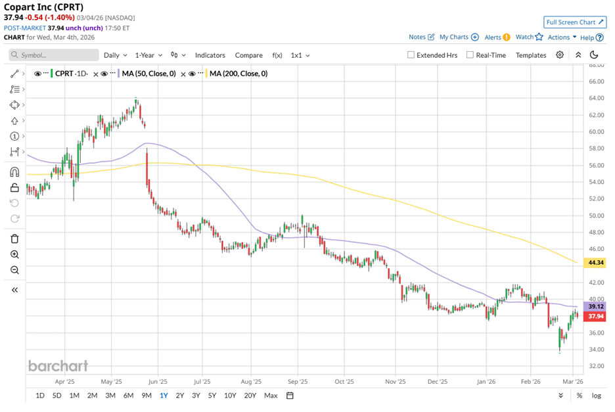This screenshot has height=412, width=615.
Task: Open the calendar date range picker
Action: (290, 396)
